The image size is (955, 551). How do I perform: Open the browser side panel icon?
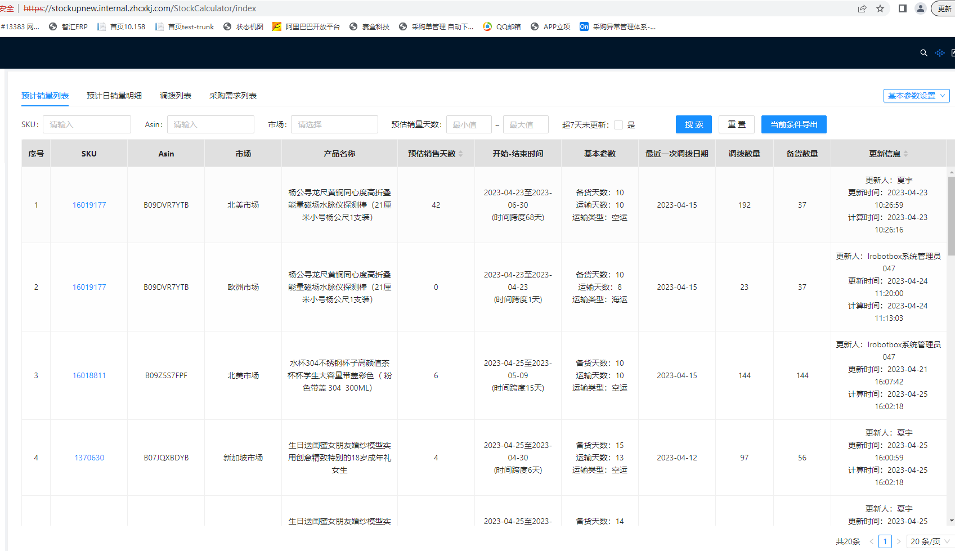click(x=903, y=8)
